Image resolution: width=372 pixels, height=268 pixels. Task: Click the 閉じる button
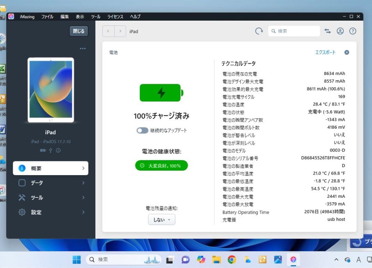coord(79,31)
